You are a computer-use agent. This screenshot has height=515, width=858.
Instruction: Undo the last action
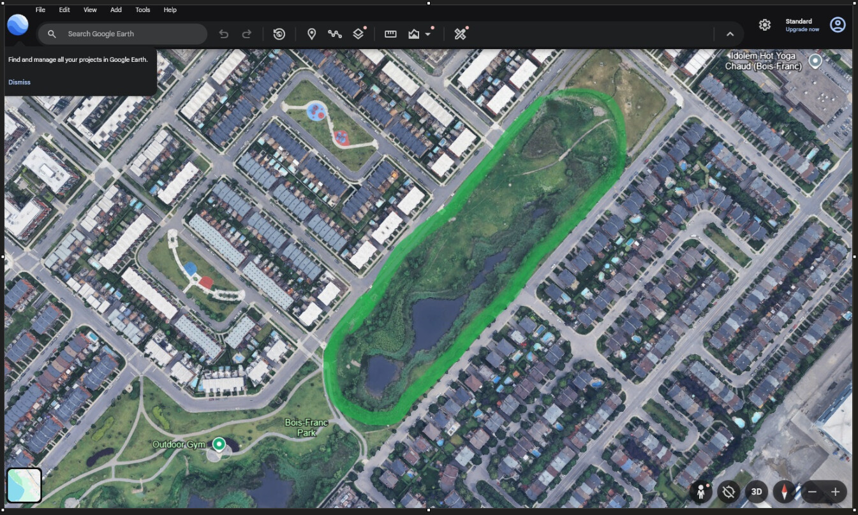[223, 34]
